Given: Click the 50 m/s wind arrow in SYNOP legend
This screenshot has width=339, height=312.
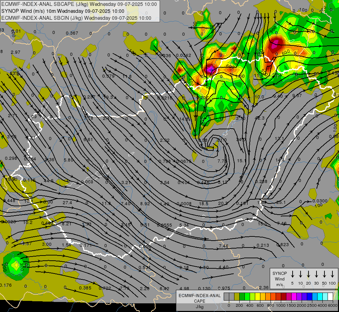Looking at the screenshot, I should coord(324,274).
